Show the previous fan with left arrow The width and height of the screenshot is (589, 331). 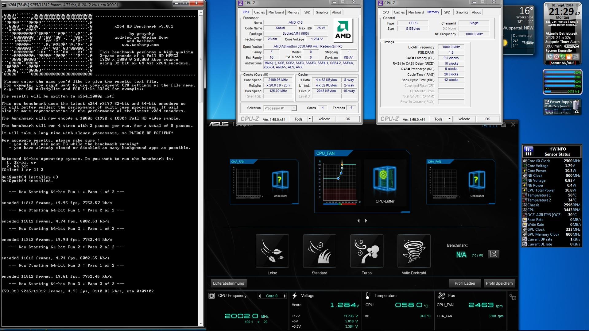[358, 221]
